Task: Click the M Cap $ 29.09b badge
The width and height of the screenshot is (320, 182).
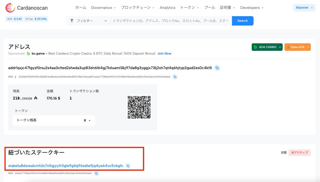Action: click(36, 19)
